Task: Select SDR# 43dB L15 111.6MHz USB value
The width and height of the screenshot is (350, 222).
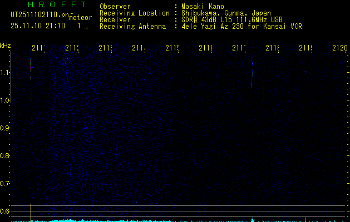Action: 232,20
